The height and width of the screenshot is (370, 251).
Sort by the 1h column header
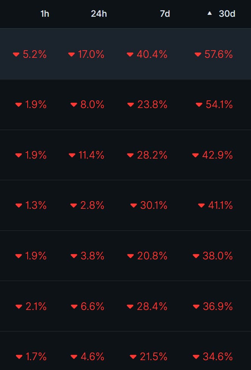tap(45, 14)
